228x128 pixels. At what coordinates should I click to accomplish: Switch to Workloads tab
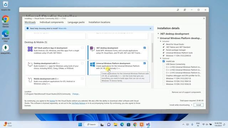[30, 22]
